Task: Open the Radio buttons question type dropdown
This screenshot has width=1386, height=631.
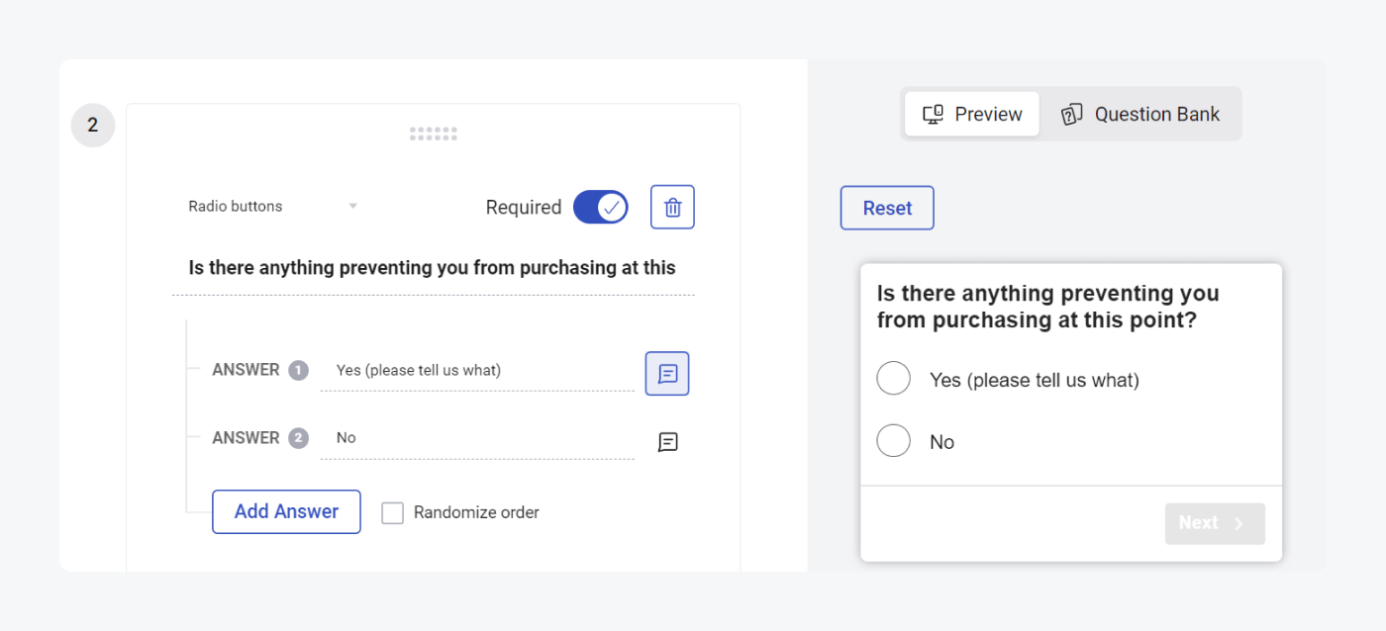Action: tap(270, 206)
